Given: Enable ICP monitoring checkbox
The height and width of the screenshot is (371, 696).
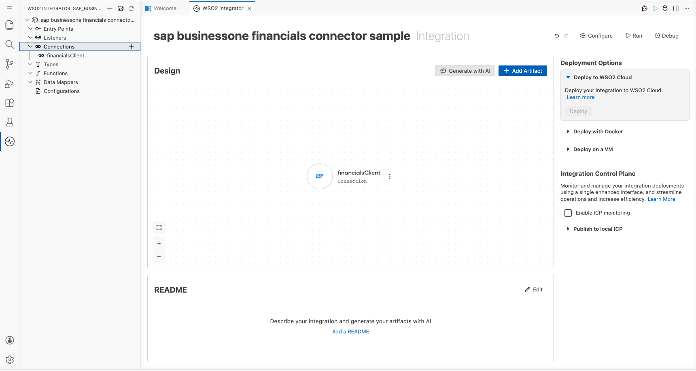Looking at the screenshot, I should click(568, 213).
